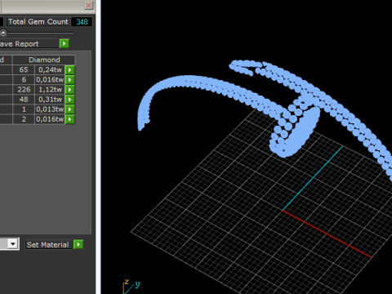Click green arrow in the 6 gems row
This screenshot has height=294, width=392.
click(x=70, y=80)
